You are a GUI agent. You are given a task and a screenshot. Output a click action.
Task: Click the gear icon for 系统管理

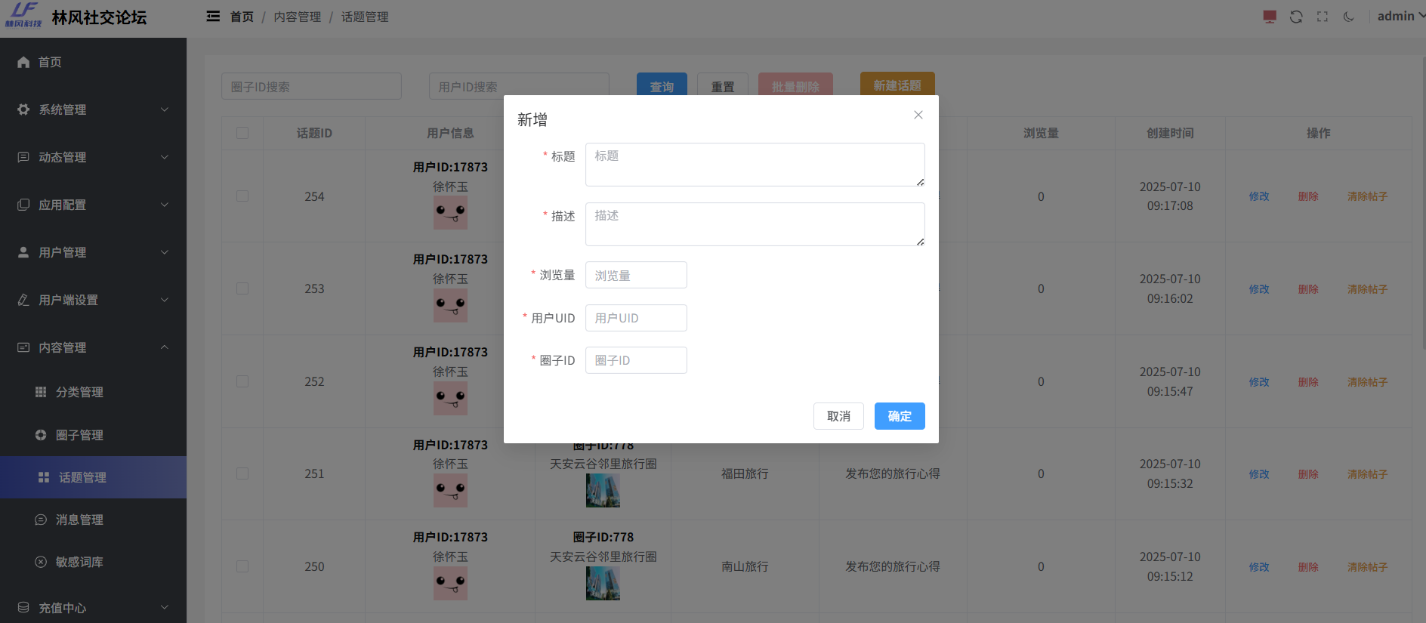[x=23, y=109]
